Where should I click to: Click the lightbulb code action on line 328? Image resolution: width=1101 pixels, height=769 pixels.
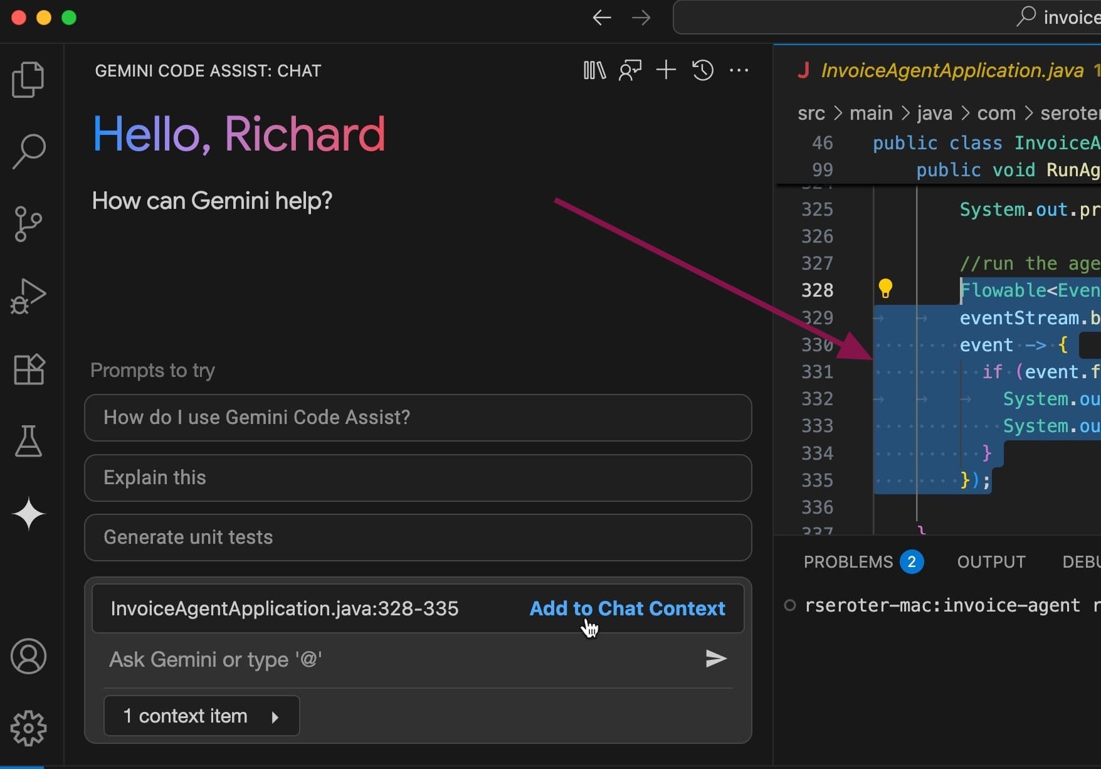tap(885, 289)
